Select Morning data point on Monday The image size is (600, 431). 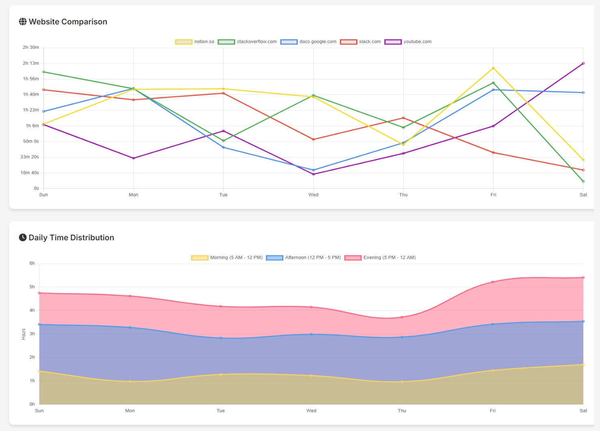130,381
